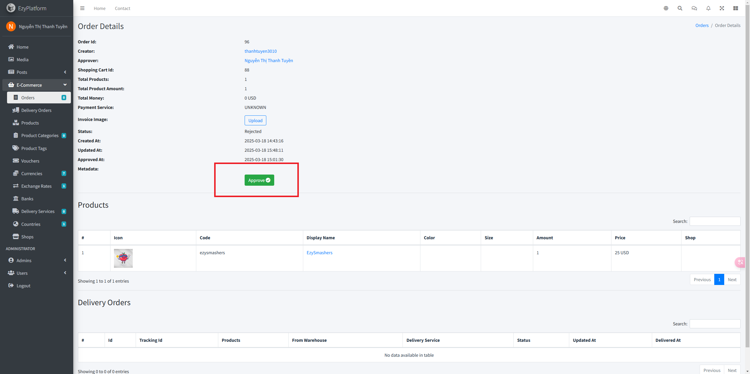Expand the Posts submenu chevron

pos(65,72)
